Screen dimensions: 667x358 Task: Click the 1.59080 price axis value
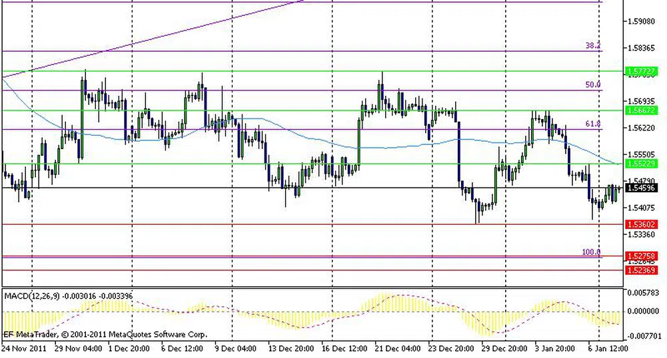click(x=642, y=21)
